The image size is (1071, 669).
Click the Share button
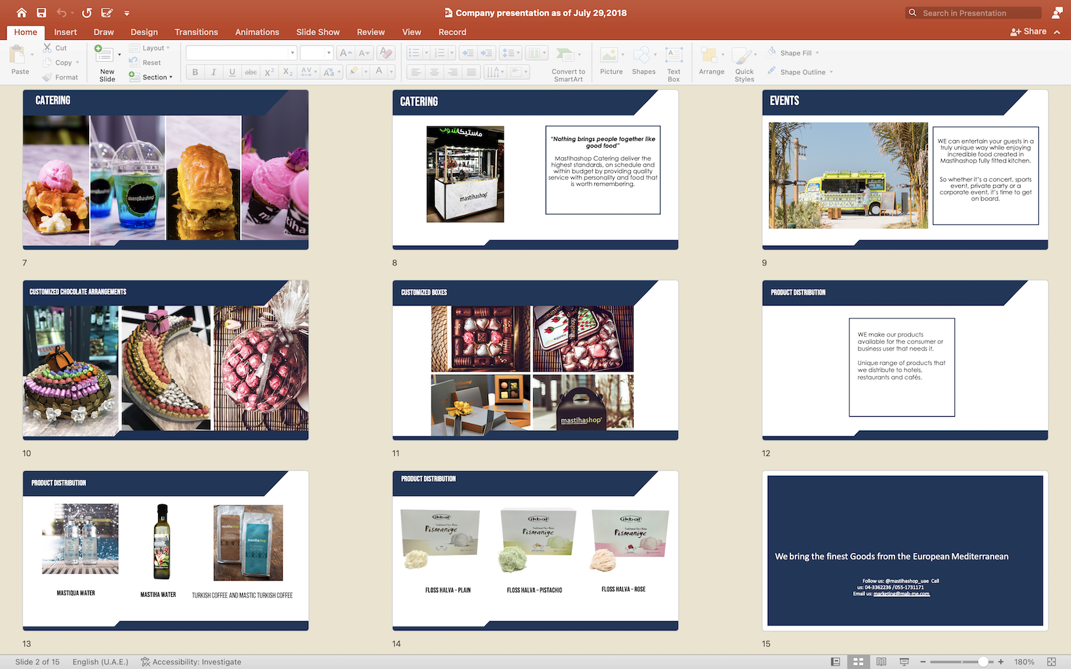(1028, 31)
